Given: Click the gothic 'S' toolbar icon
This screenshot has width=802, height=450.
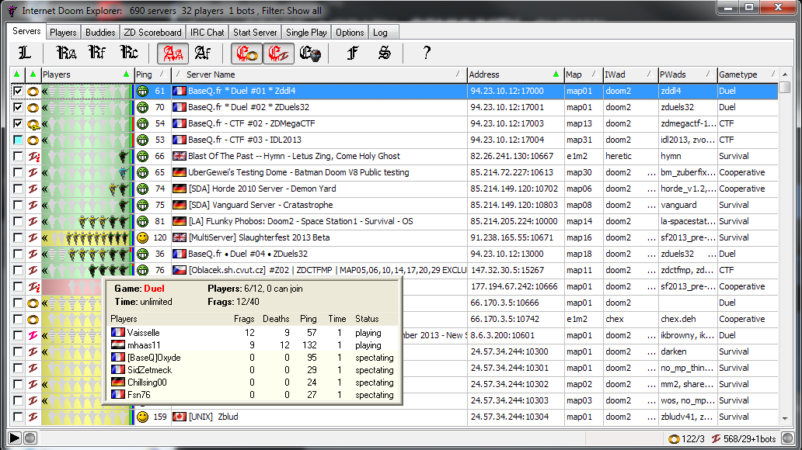Looking at the screenshot, I should 384,53.
